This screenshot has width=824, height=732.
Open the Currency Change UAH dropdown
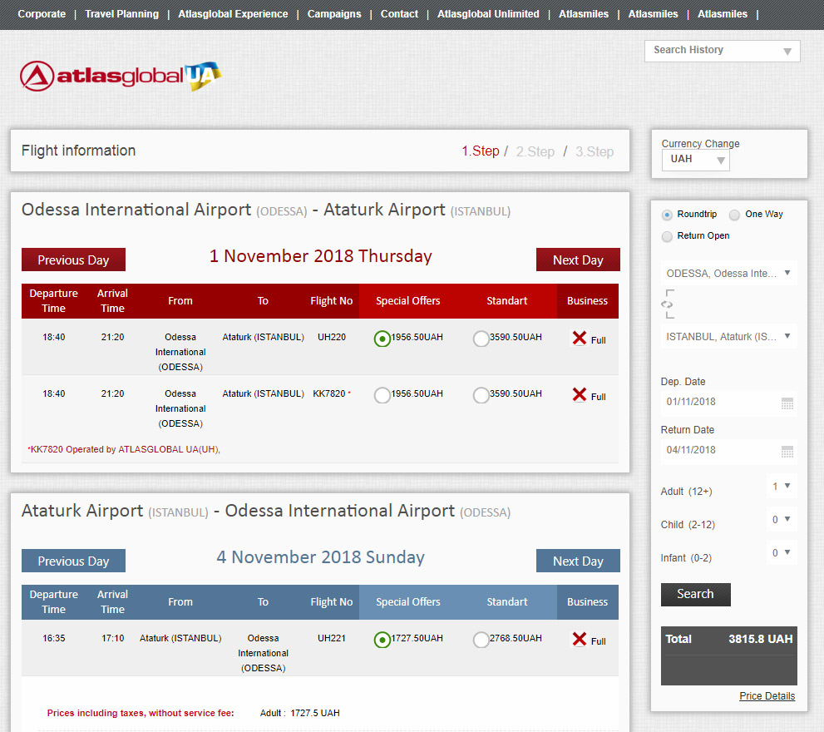point(696,160)
